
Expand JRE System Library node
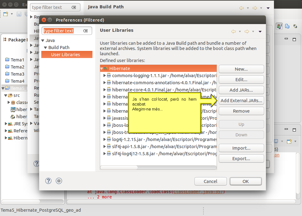pyautogui.click(x=6, y=124)
